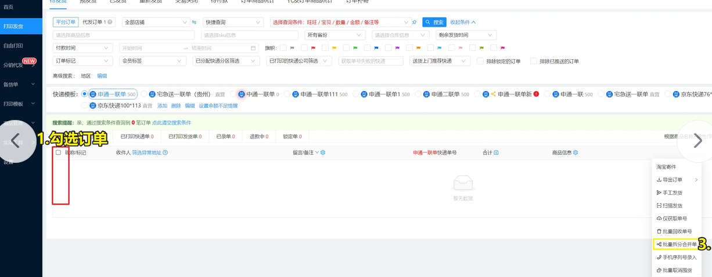Open the 全部店铺 shop dropdown
Viewport: 712px width, 277px height.
click(x=156, y=23)
